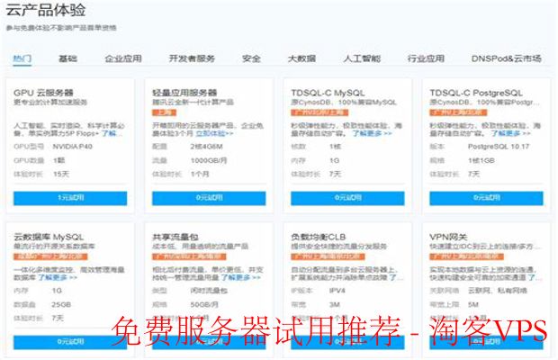Click the orange region tag in 负载均衡CLB card
Image resolution: width=558 pixels, height=360 pixels.
pos(328,256)
